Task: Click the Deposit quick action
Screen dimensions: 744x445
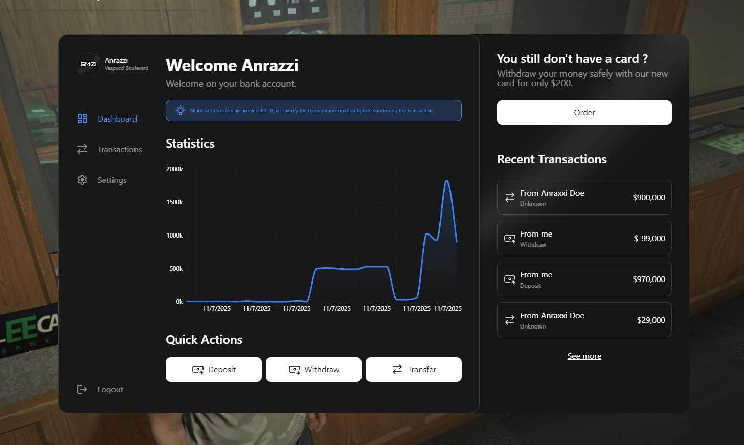Action: (213, 369)
